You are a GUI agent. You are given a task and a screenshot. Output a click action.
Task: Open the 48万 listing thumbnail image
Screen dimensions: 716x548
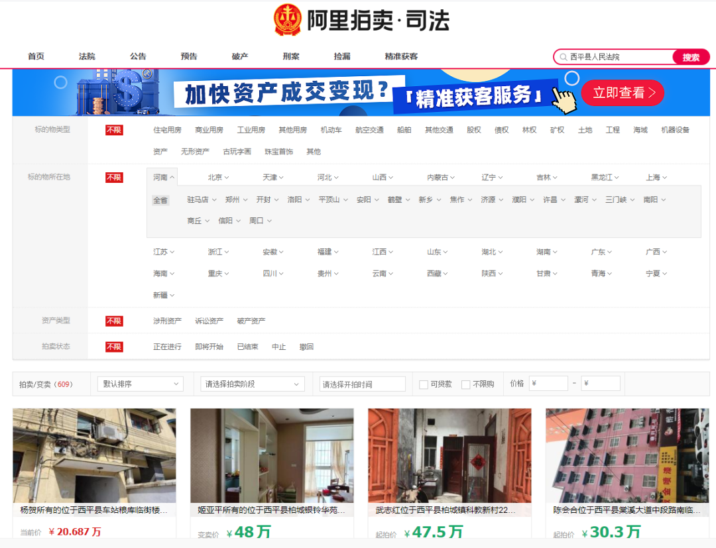(x=272, y=456)
